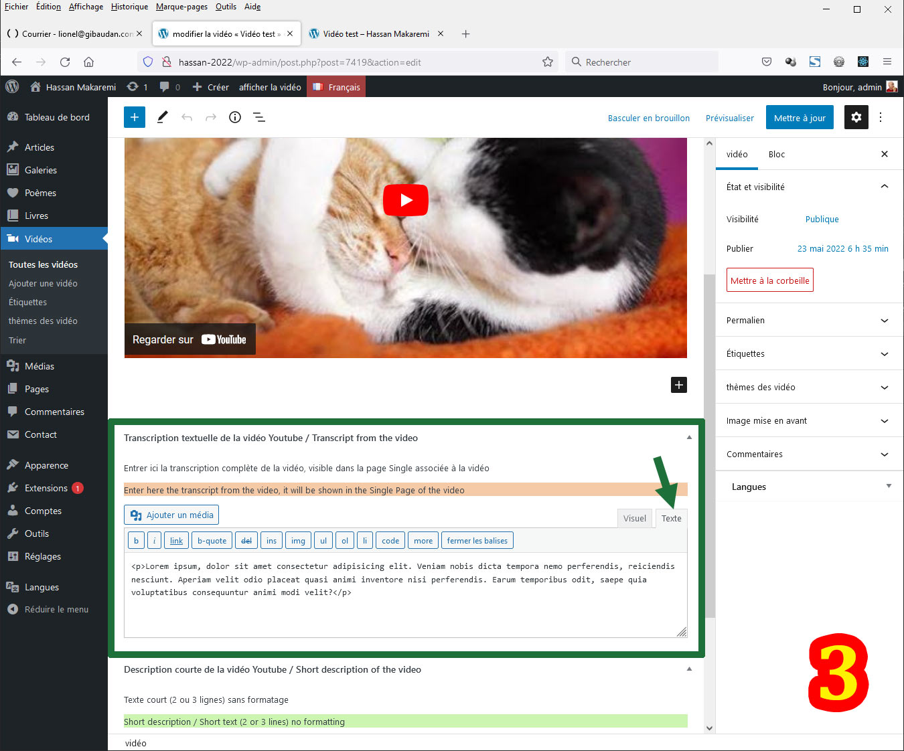This screenshot has height=751, width=904.
Task: Open Extensions in admin sidebar
Action: point(54,488)
